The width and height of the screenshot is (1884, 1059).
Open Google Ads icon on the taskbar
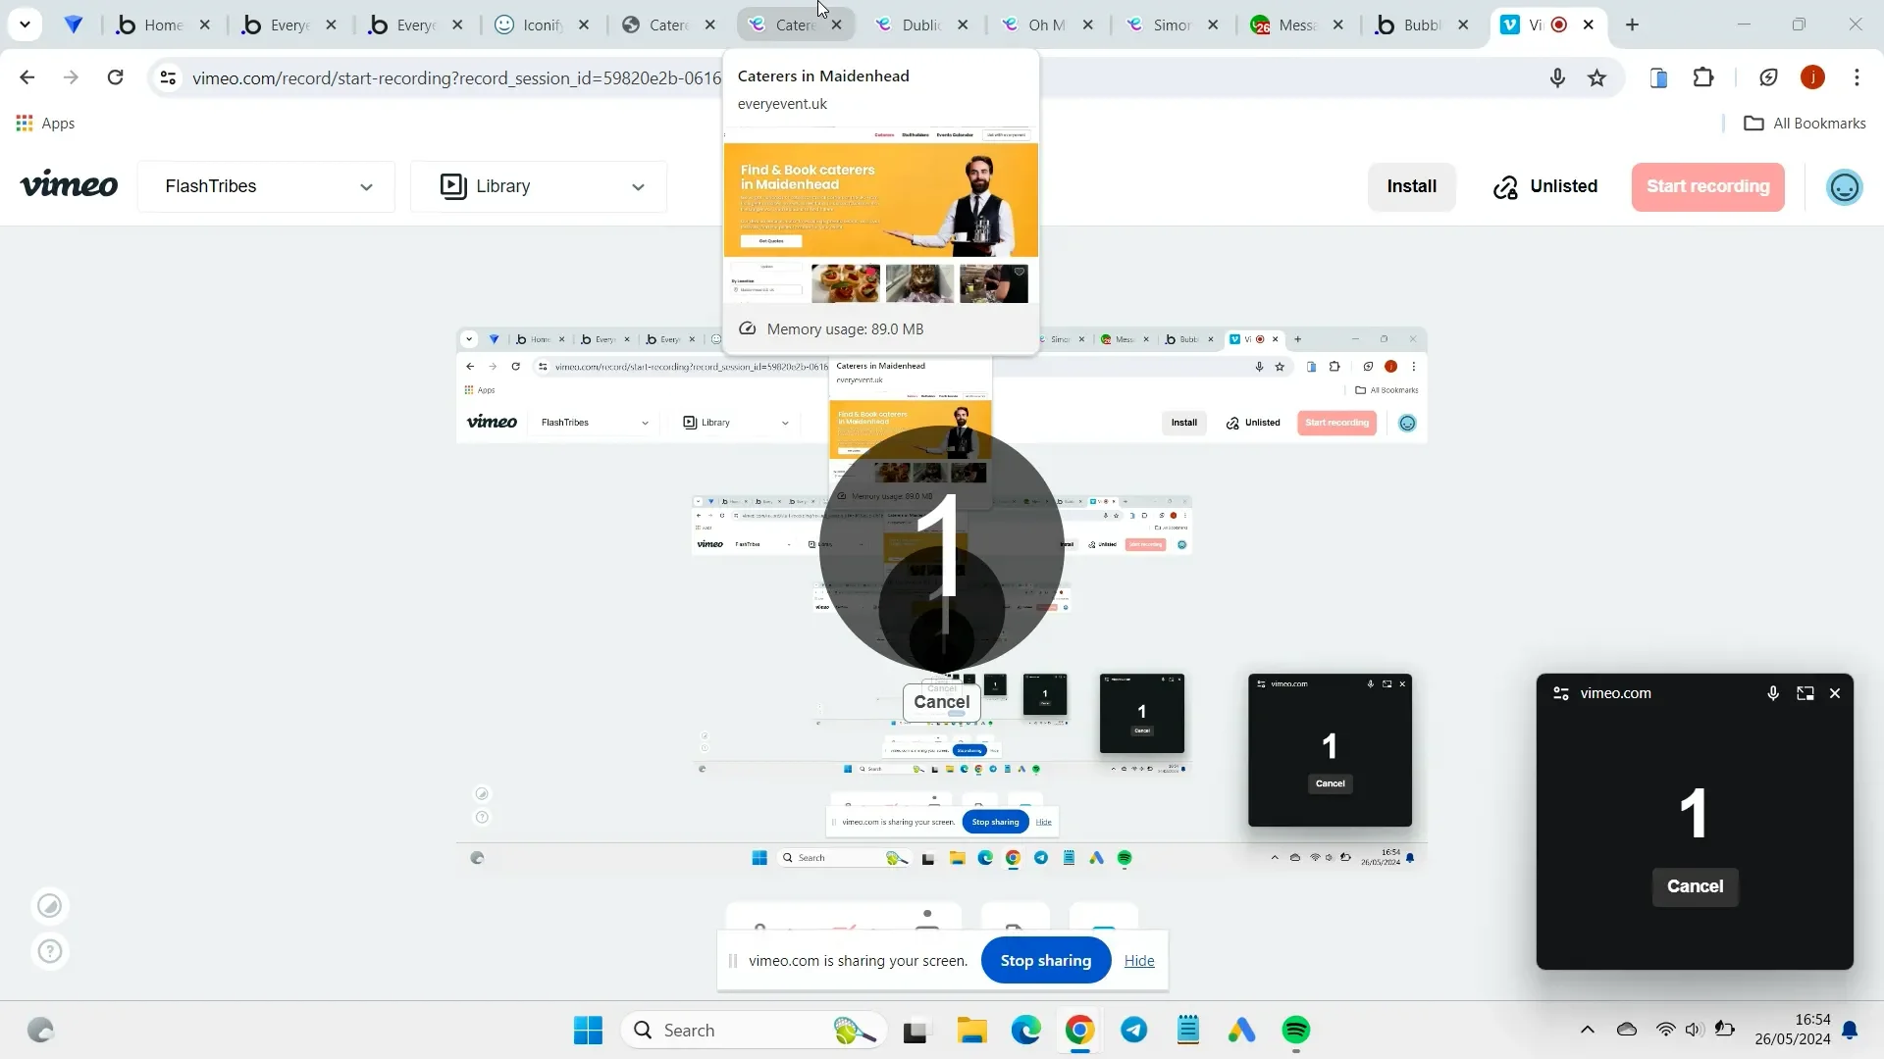point(1241,1031)
